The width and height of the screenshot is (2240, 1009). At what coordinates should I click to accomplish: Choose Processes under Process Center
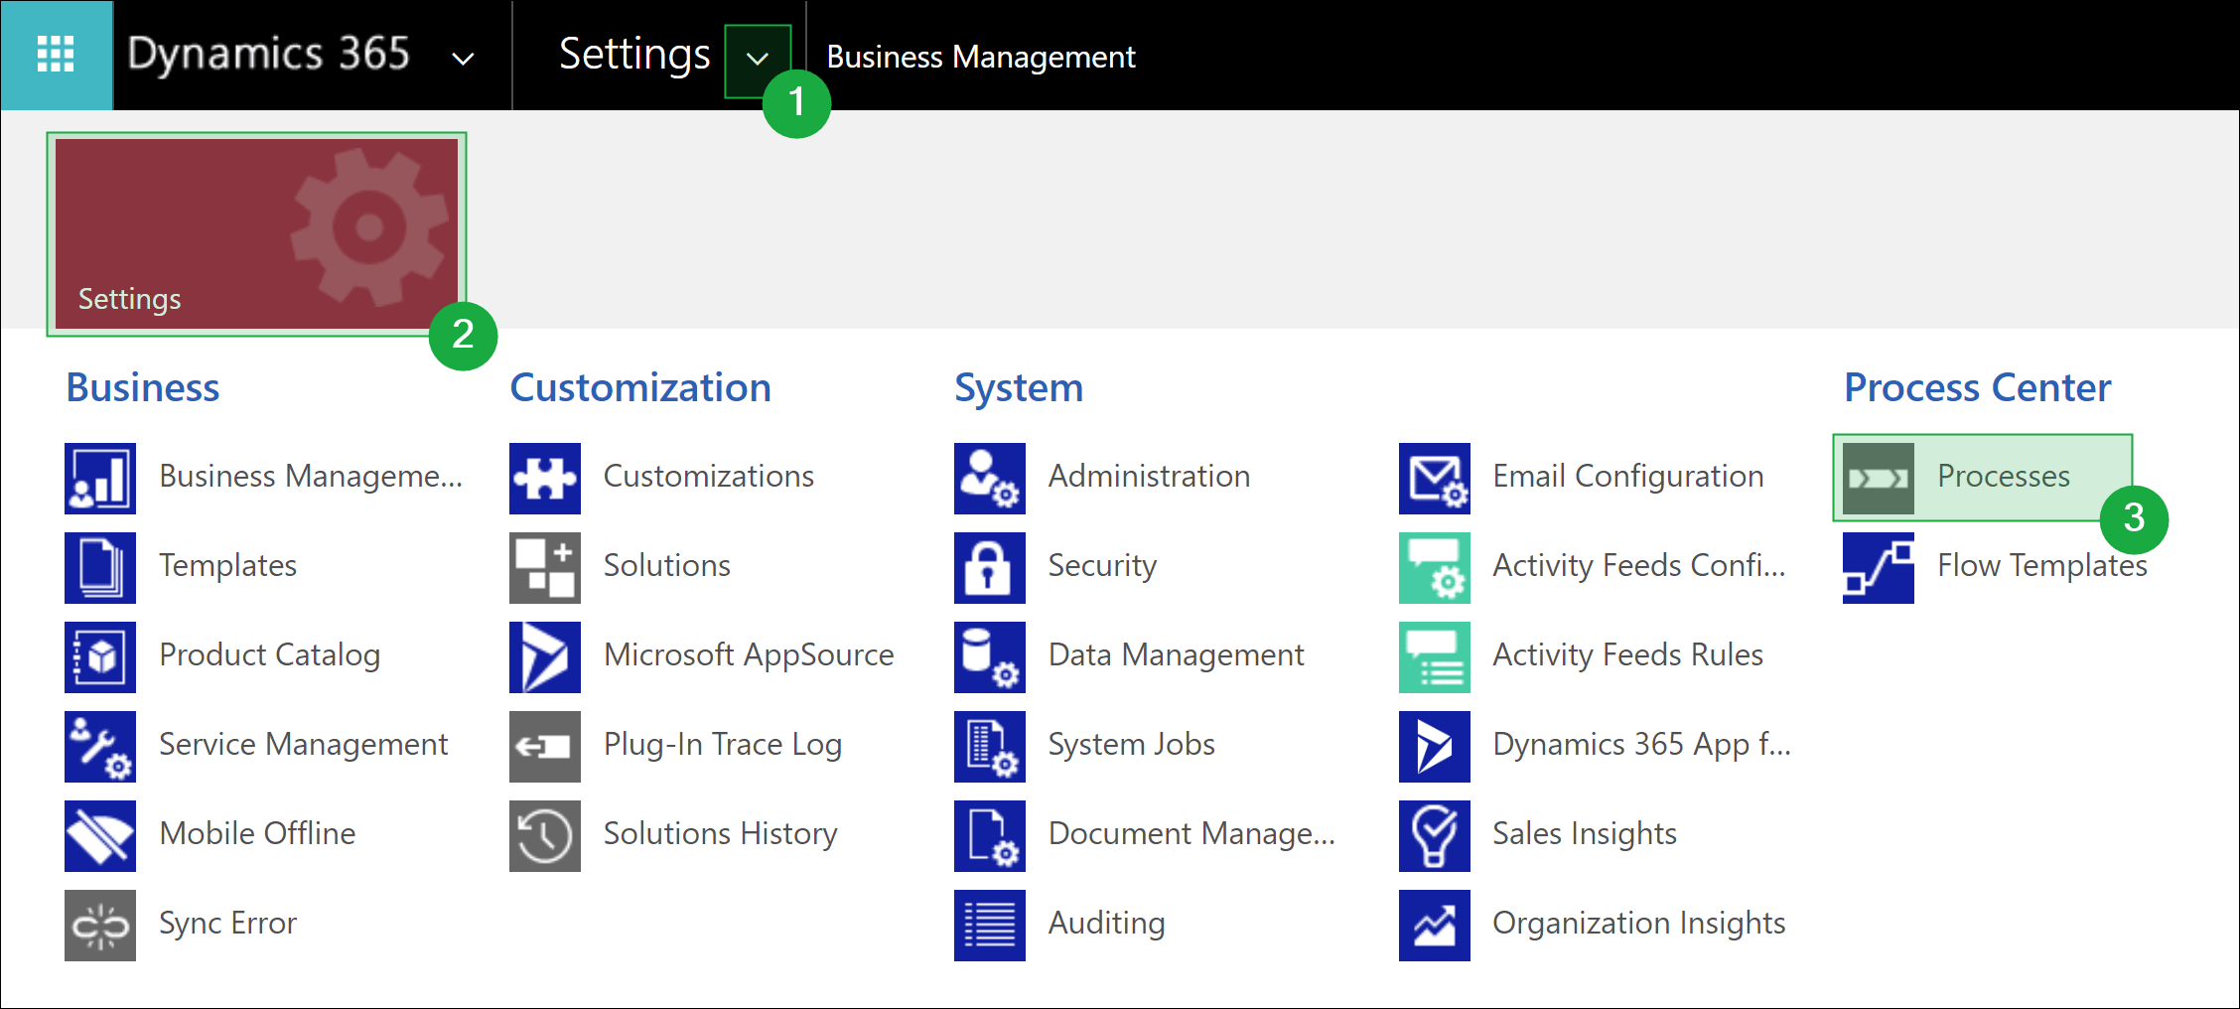tap(2004, 477)
